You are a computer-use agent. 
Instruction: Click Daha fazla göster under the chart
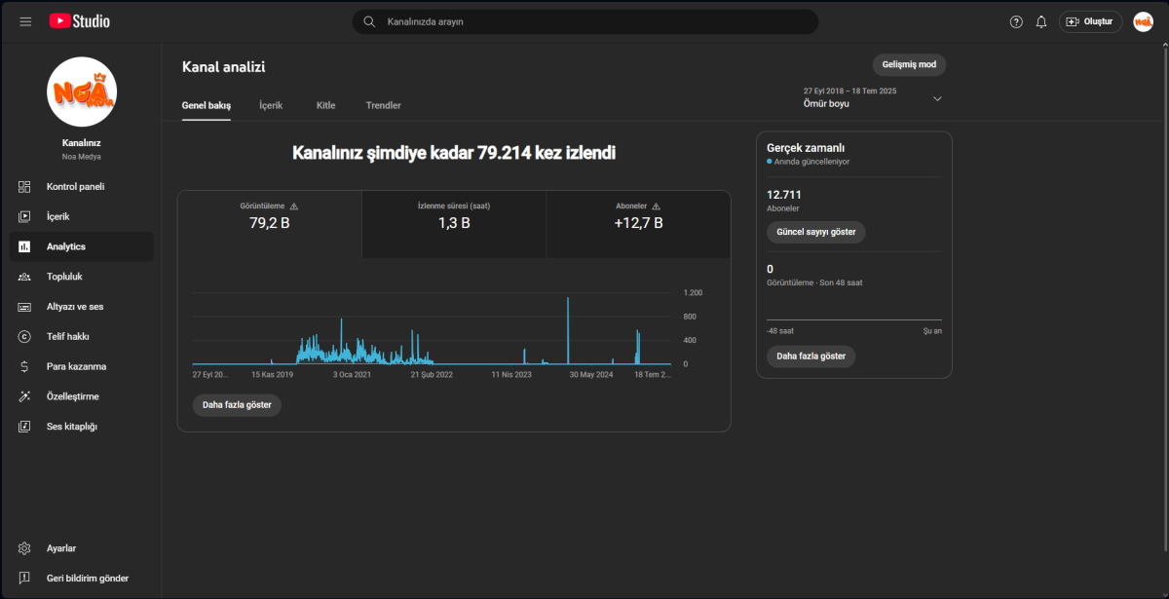tap(237, 405)
